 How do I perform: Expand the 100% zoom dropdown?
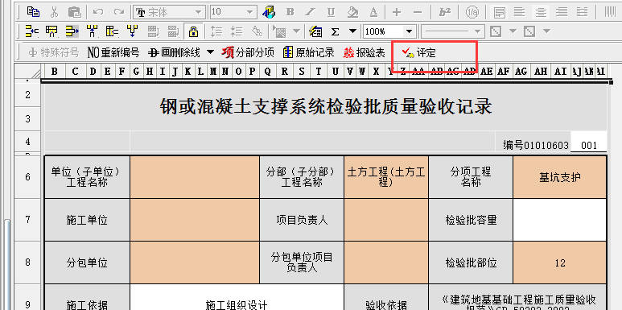tap(409, 31)
